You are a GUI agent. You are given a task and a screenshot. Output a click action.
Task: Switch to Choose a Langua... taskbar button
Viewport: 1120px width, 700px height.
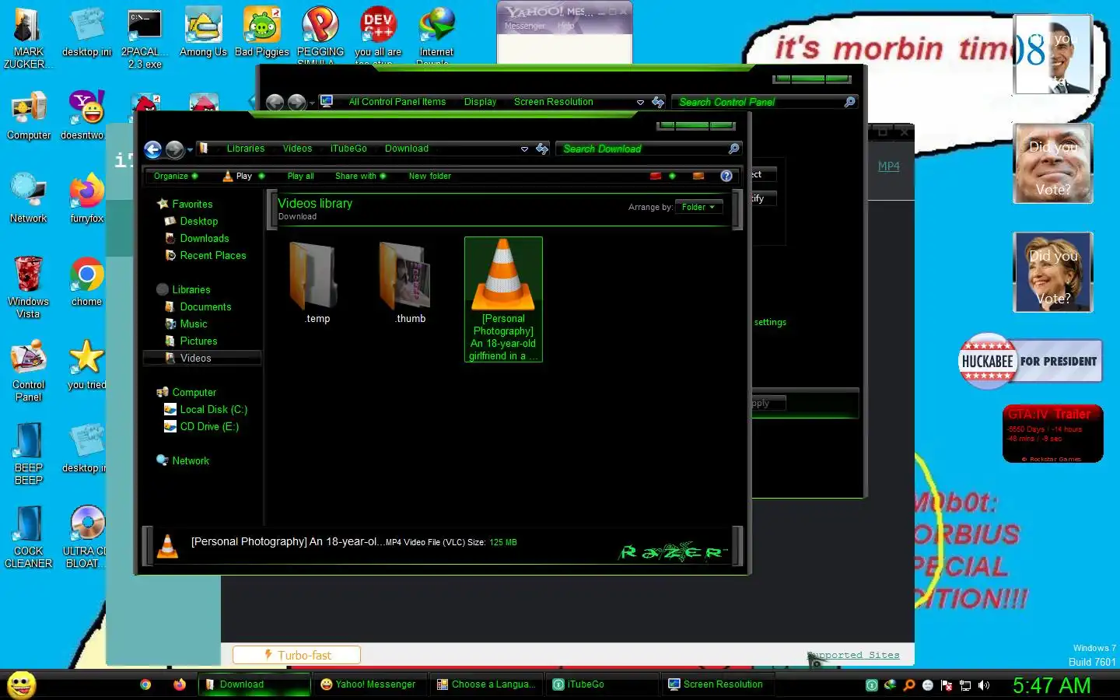click(x=486, y=684)
